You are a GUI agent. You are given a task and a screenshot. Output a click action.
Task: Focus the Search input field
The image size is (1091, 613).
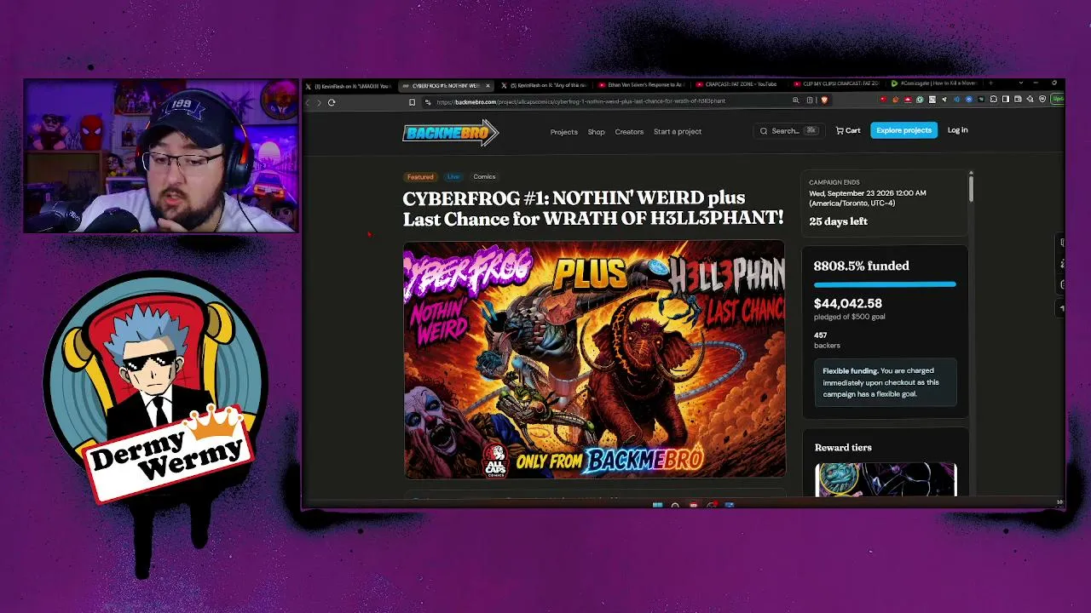point(788,131)
